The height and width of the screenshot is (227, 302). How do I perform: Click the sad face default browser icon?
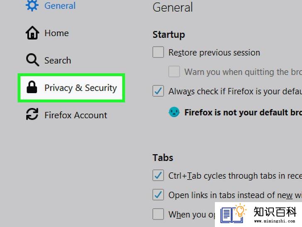click(174, 112)
